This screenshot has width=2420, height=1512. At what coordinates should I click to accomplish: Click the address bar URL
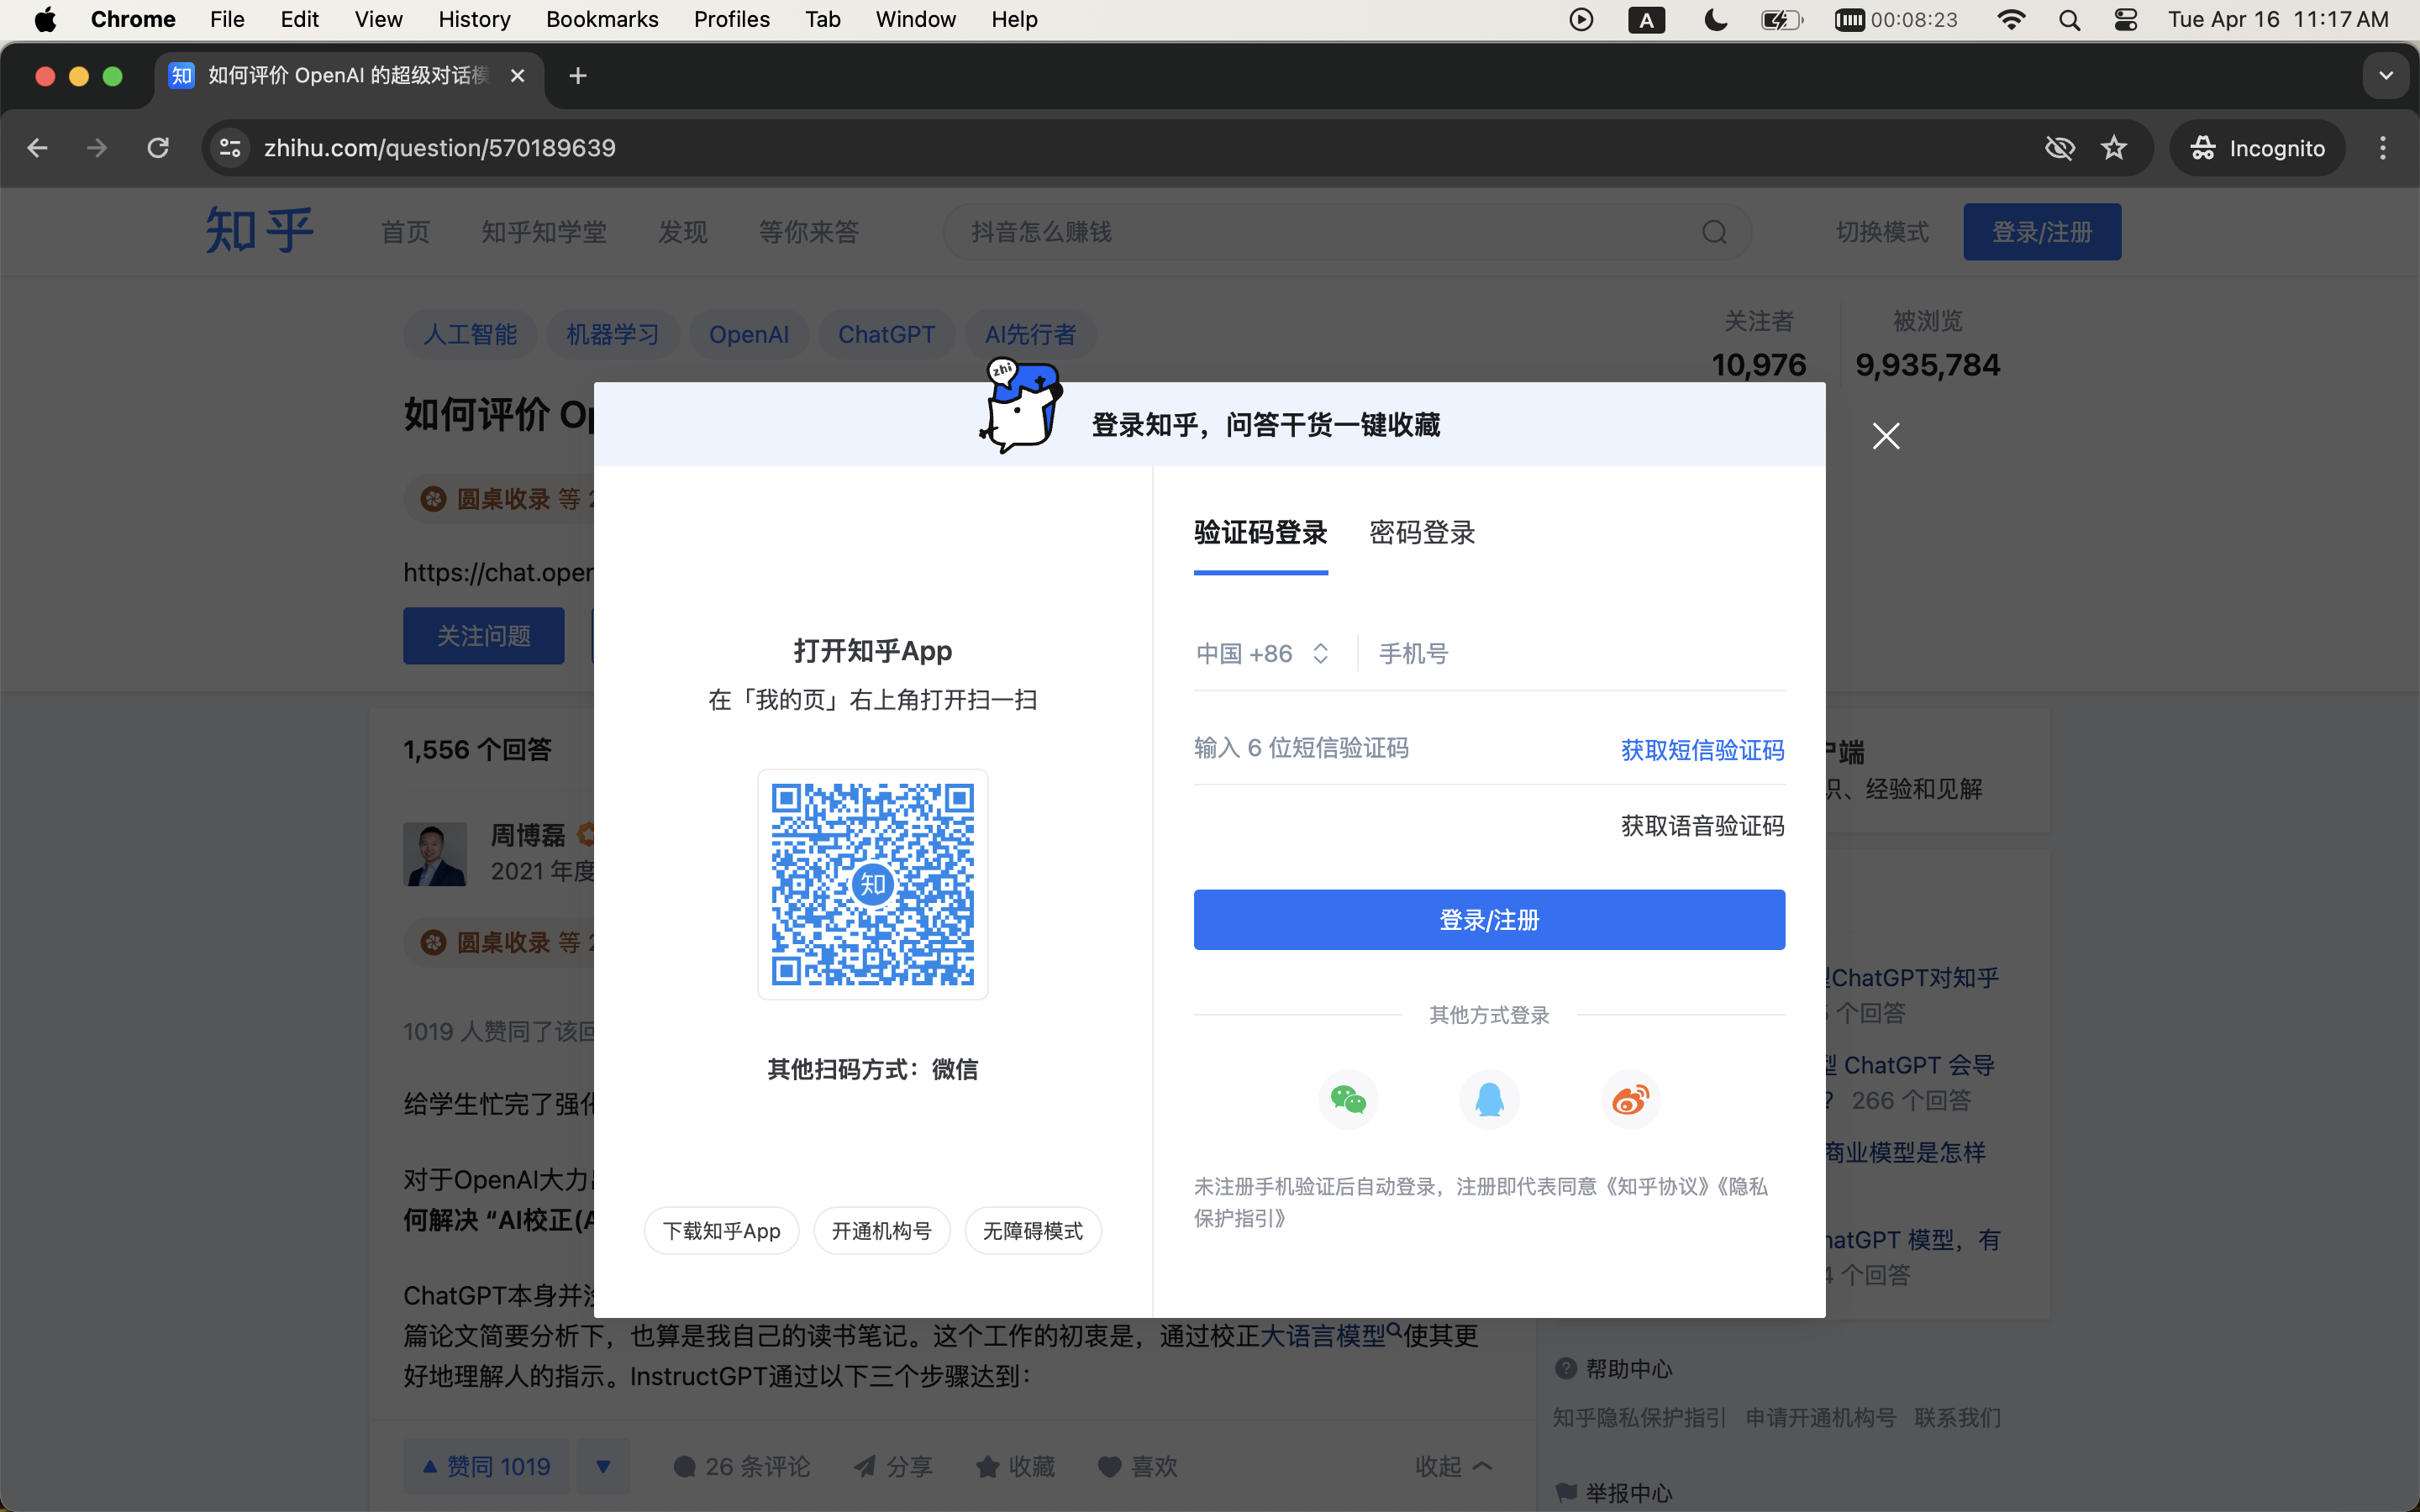click(440, 148)
